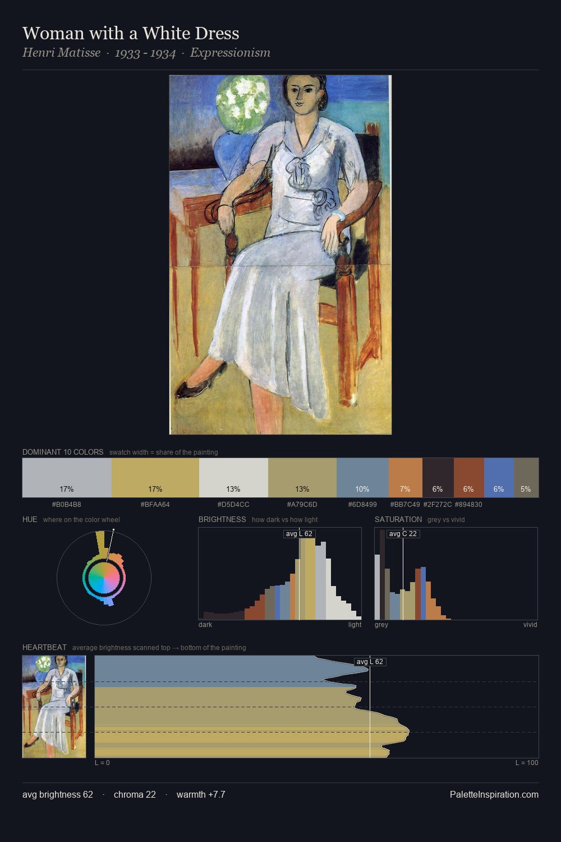Image resolution: width=561 pixels, height=842 pixels.
Task: Pick the off-white #D5D4CC 13% swatch
Action: click(233, 478)
